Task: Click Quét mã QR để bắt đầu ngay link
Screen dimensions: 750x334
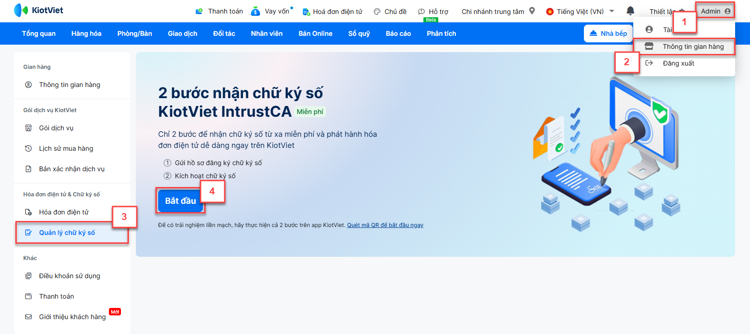Action: 385,225
